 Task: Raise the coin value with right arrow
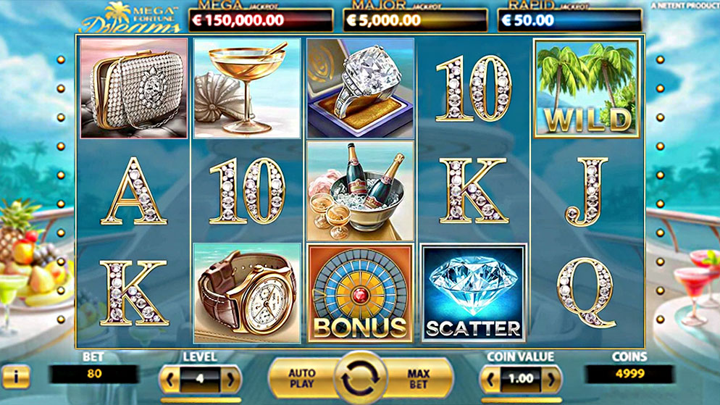[551, 380]
